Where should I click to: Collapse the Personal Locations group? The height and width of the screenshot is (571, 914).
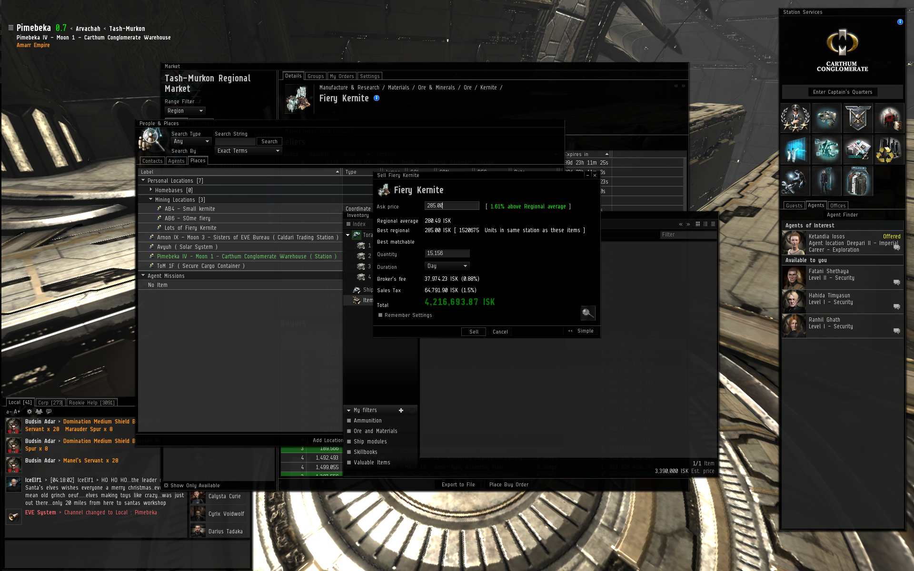pos(143,180)
